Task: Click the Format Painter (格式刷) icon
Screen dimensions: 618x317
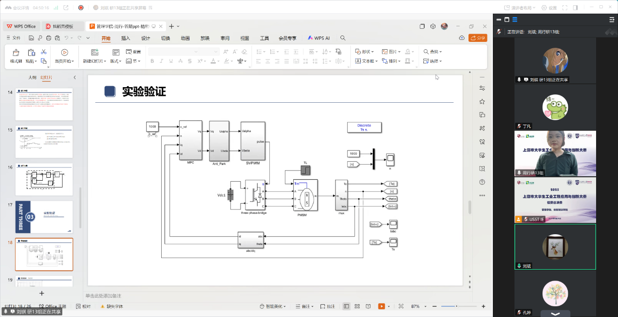Action: click(x=16, y=53)
